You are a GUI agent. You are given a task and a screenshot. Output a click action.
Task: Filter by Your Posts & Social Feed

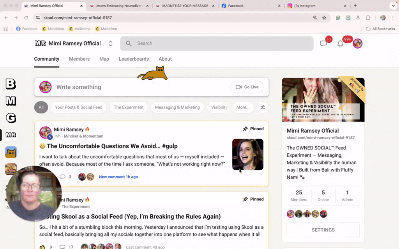point(79,107)
